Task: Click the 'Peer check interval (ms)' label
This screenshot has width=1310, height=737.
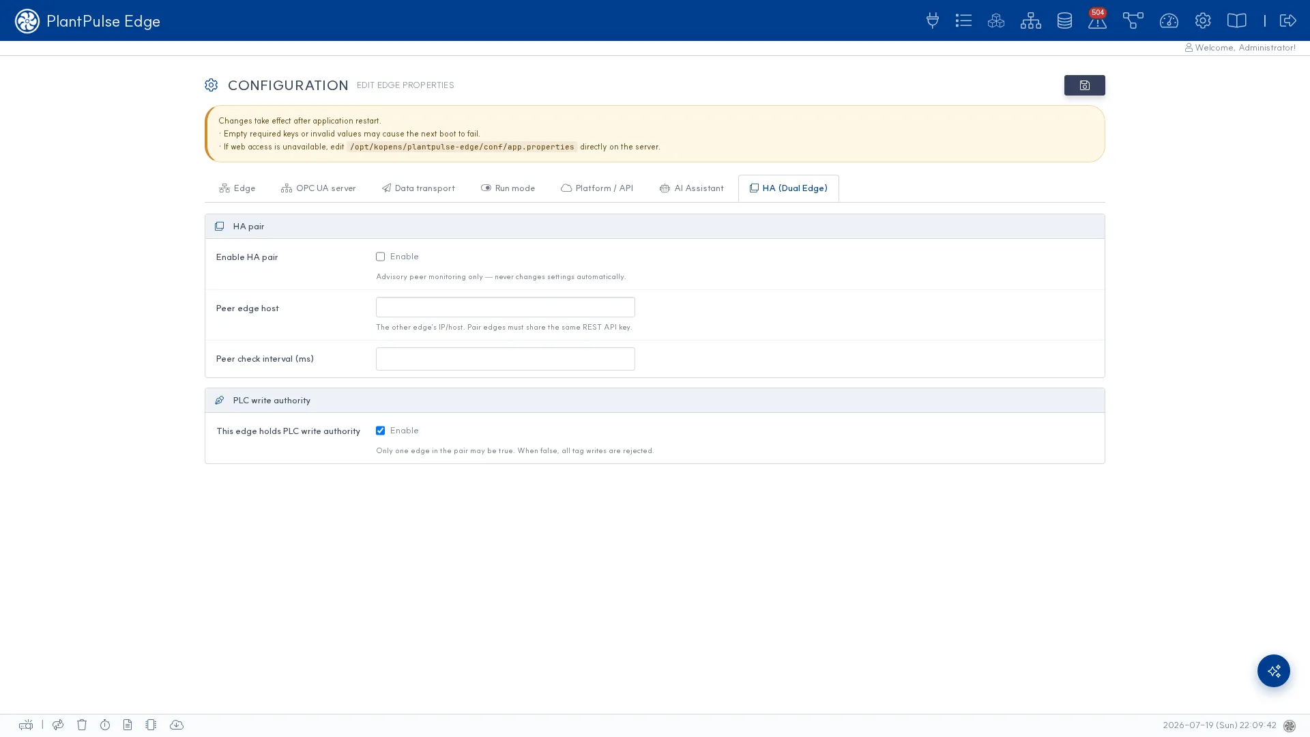Action: (x=265, y=359)
